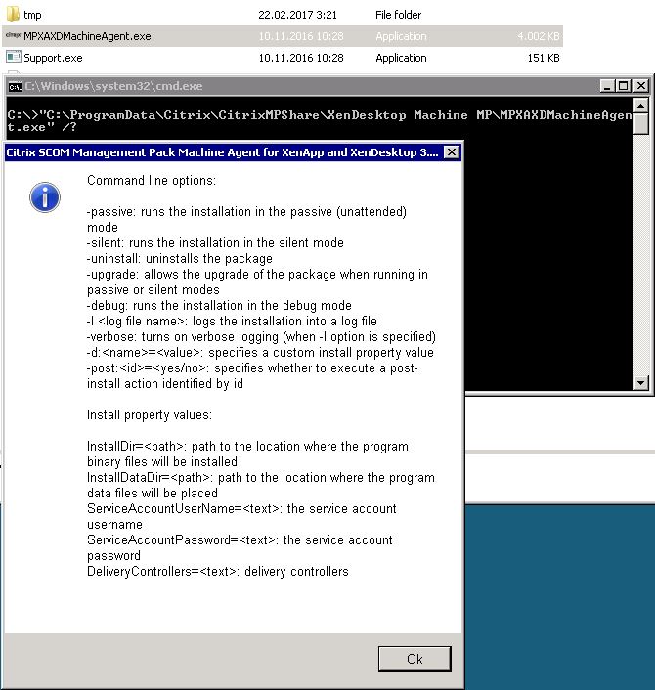Select the tmp folder name
Image resolution: width=655 pixels, height=690 pixels.
pos(32,15)
